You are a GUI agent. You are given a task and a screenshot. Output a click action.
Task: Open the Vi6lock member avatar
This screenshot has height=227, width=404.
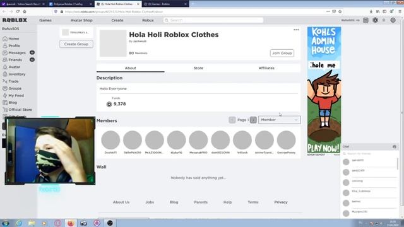click(x=242, y=140)
